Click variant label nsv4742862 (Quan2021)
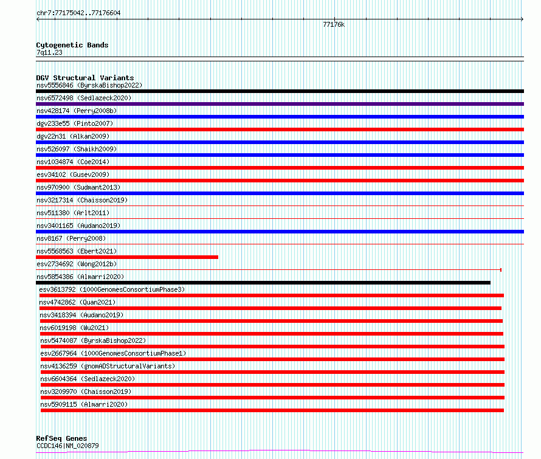 click(77, 302)
